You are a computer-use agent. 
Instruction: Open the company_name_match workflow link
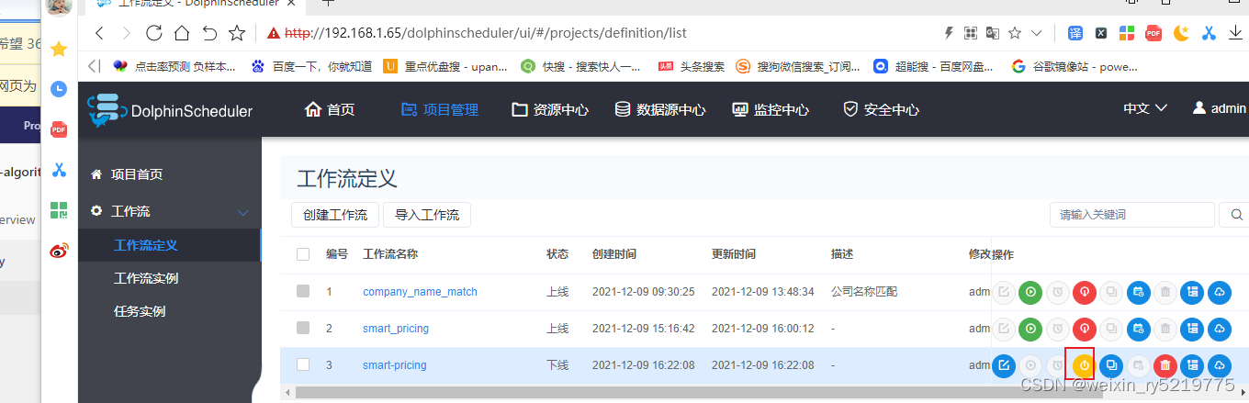420,292
